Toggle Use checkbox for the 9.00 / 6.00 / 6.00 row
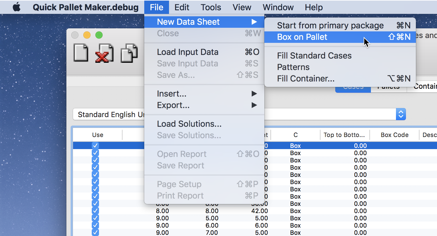 (x=95, y=225)
